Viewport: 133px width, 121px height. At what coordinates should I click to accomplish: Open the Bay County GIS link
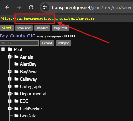coord(17,36)
